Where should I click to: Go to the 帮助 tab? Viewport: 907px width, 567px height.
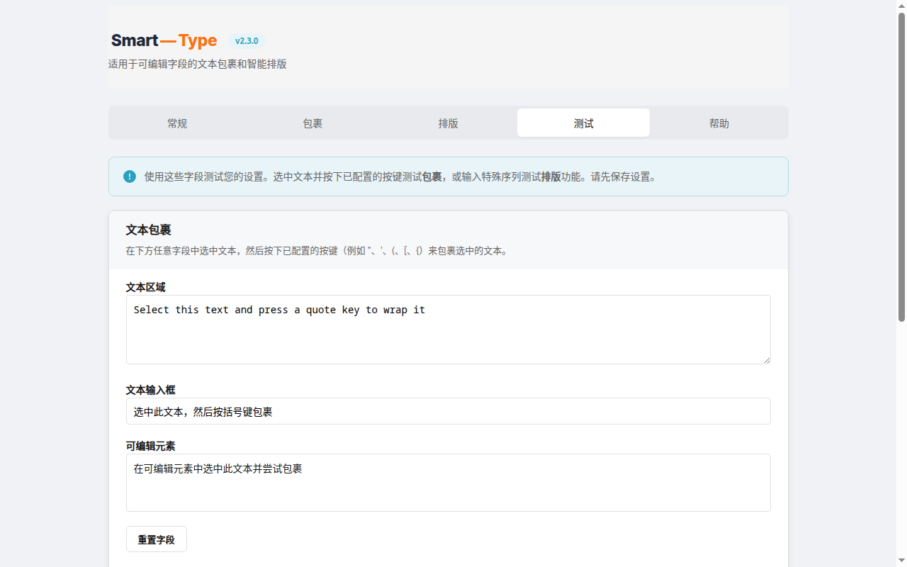tap(719, 123)
